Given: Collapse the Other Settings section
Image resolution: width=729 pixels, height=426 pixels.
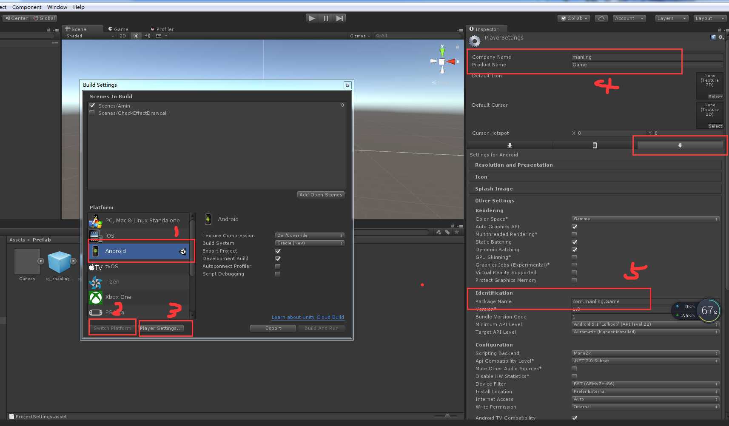Looking at the screenshot, I should [x=595, y=201].
